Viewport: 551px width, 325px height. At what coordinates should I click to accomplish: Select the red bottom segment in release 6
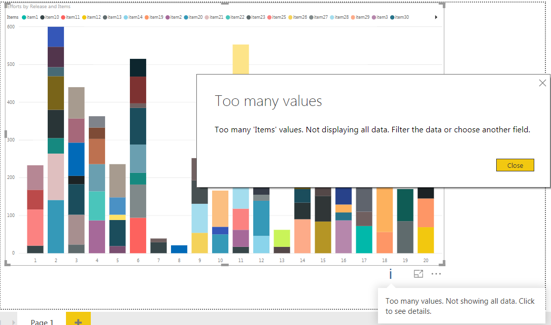(x=138, y=235)
